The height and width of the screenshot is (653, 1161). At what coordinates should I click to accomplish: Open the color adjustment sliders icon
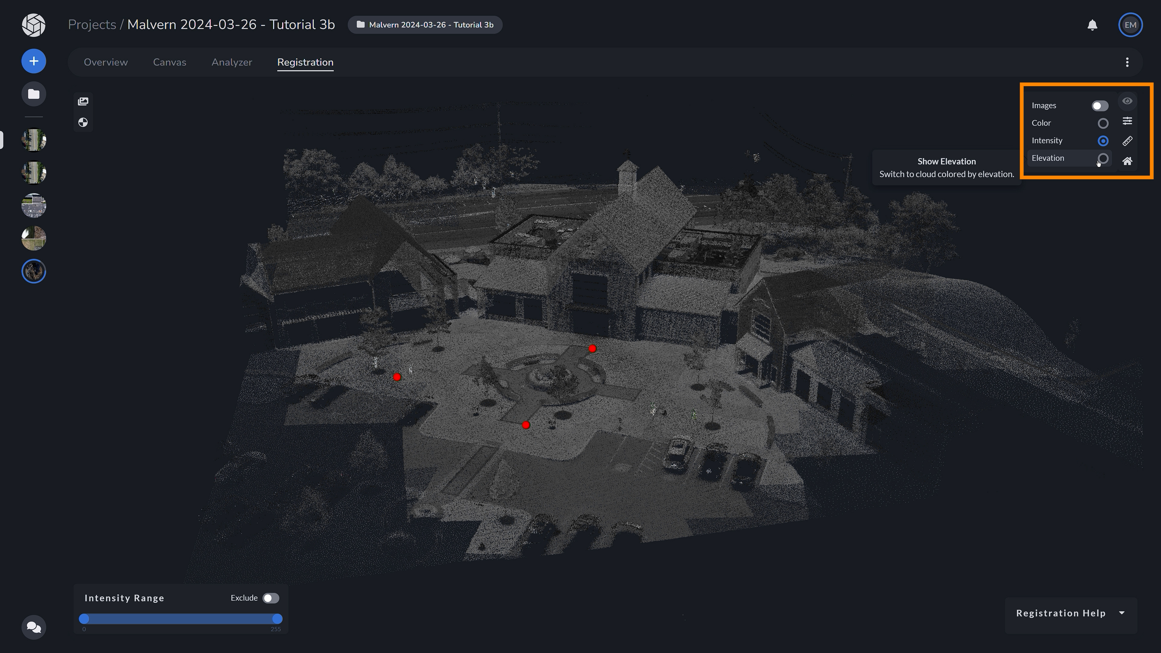tap(1127, 121)
